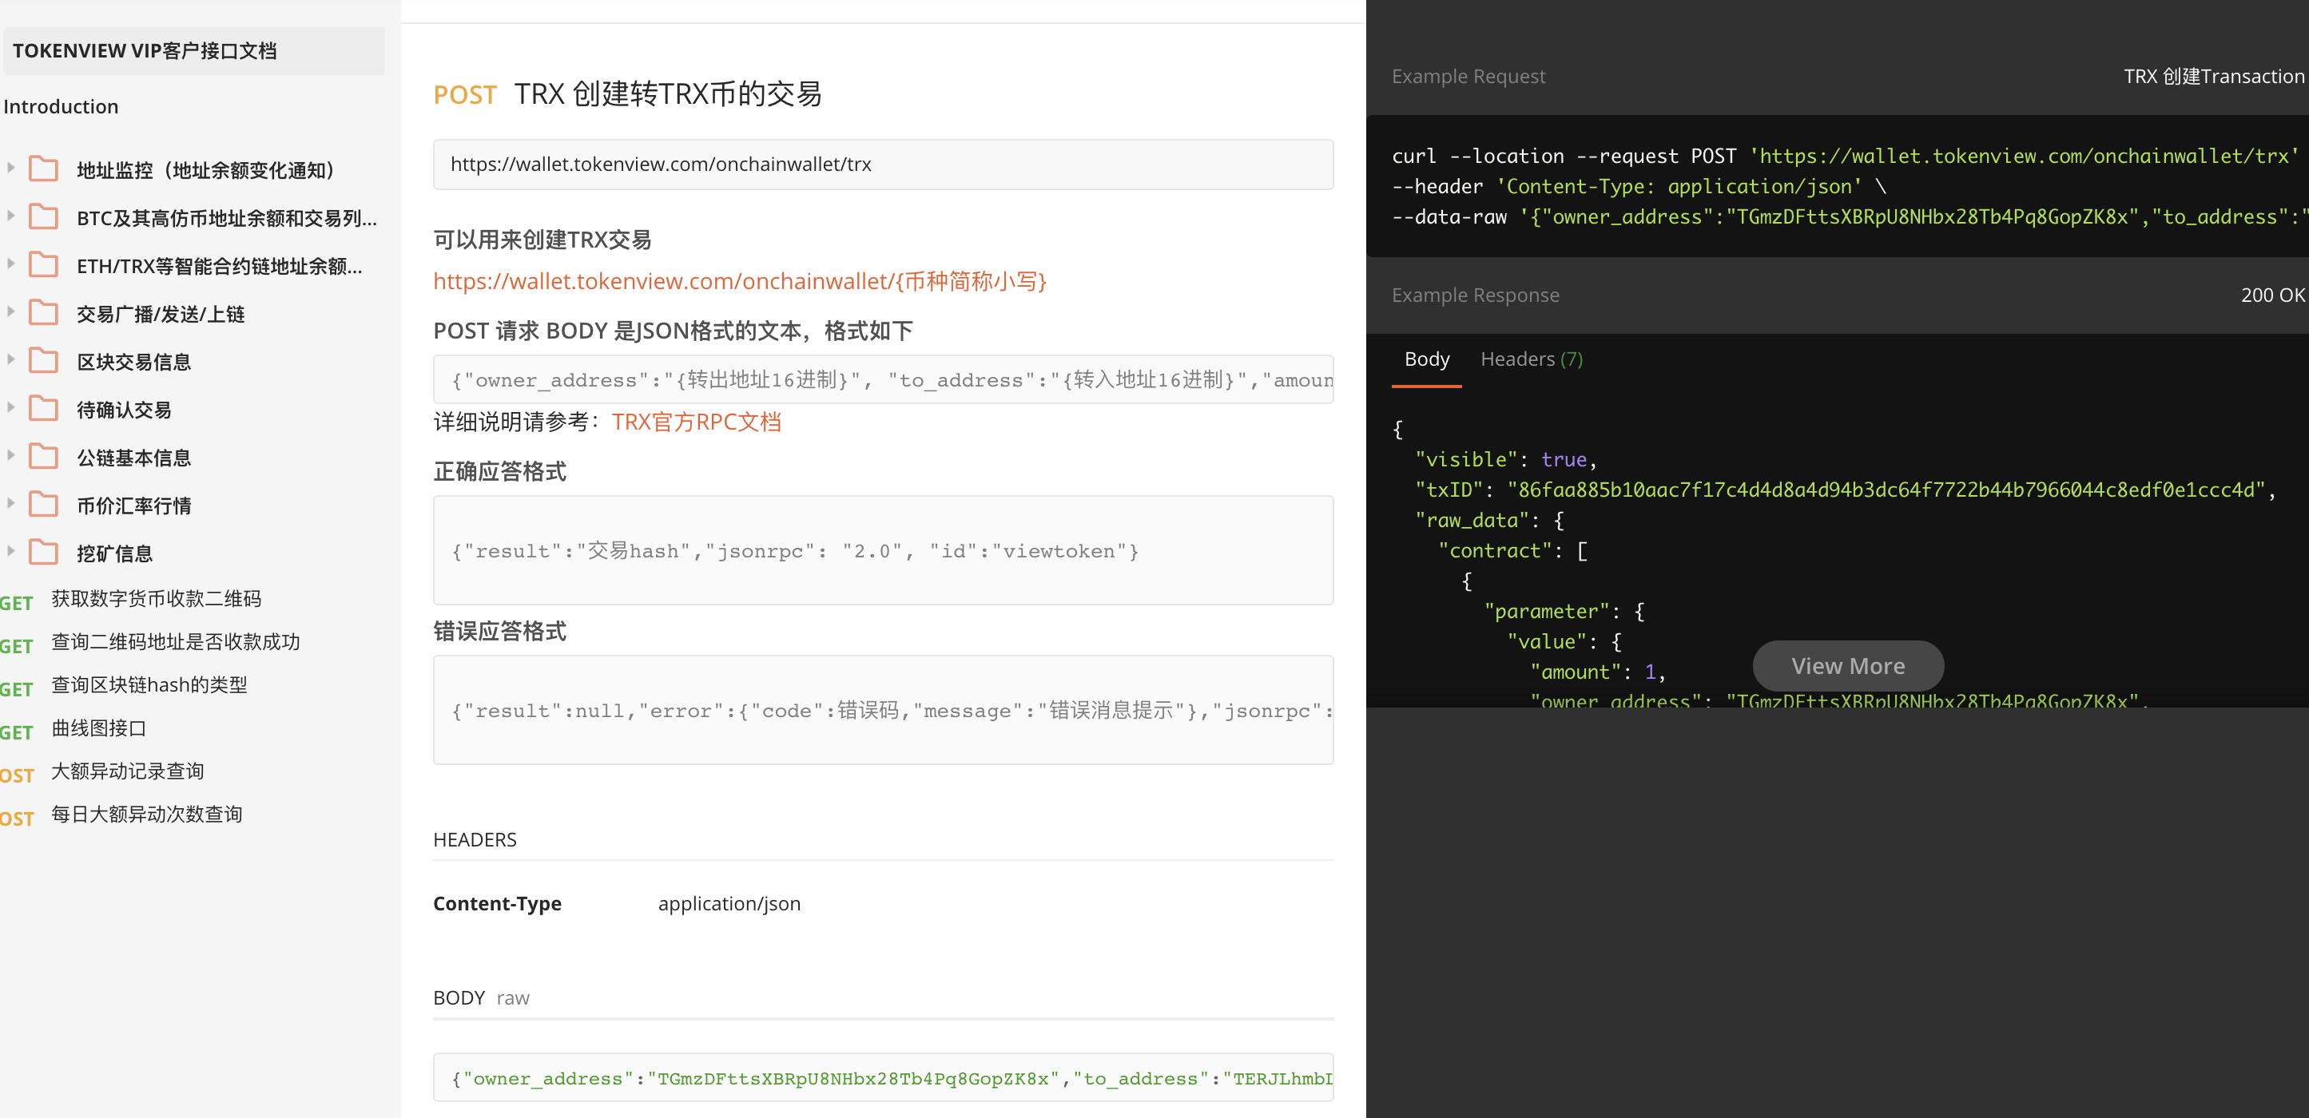Click the folder icon for 待确认交易

coord(43,409)
